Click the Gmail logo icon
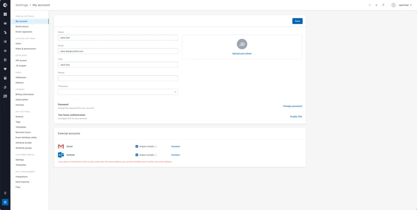 tap(61, 146)
